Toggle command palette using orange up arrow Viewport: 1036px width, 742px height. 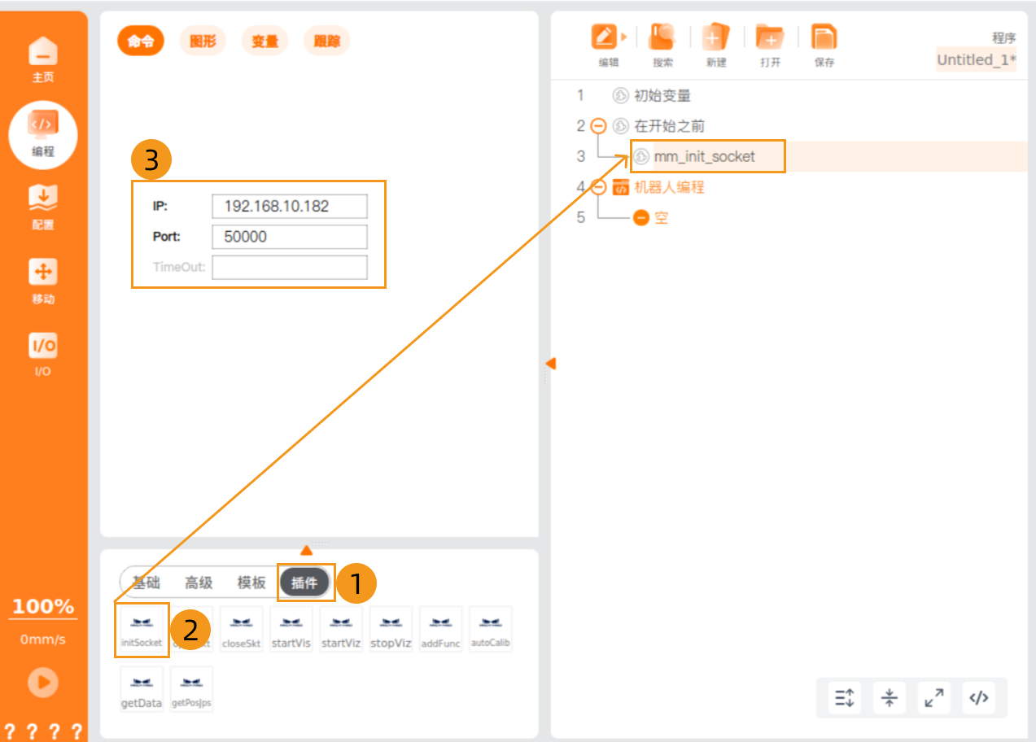pos(306,550)
